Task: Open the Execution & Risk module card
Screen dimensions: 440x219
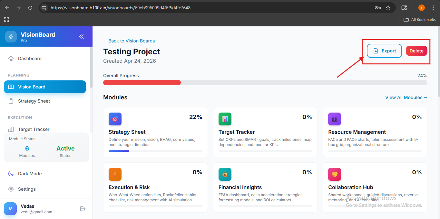Action: coord(155,187)
